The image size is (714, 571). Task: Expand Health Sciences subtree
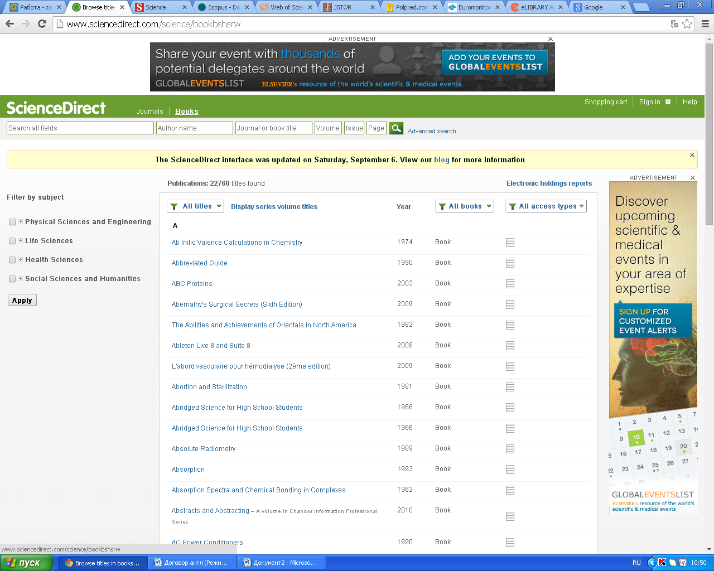pyautogui.click(x=21, y=260)
